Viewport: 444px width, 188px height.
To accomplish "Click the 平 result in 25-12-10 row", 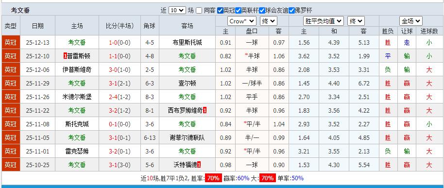I will 388,56.
